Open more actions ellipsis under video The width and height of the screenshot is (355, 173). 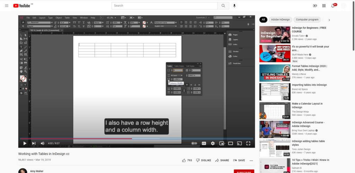pos(251,160)
